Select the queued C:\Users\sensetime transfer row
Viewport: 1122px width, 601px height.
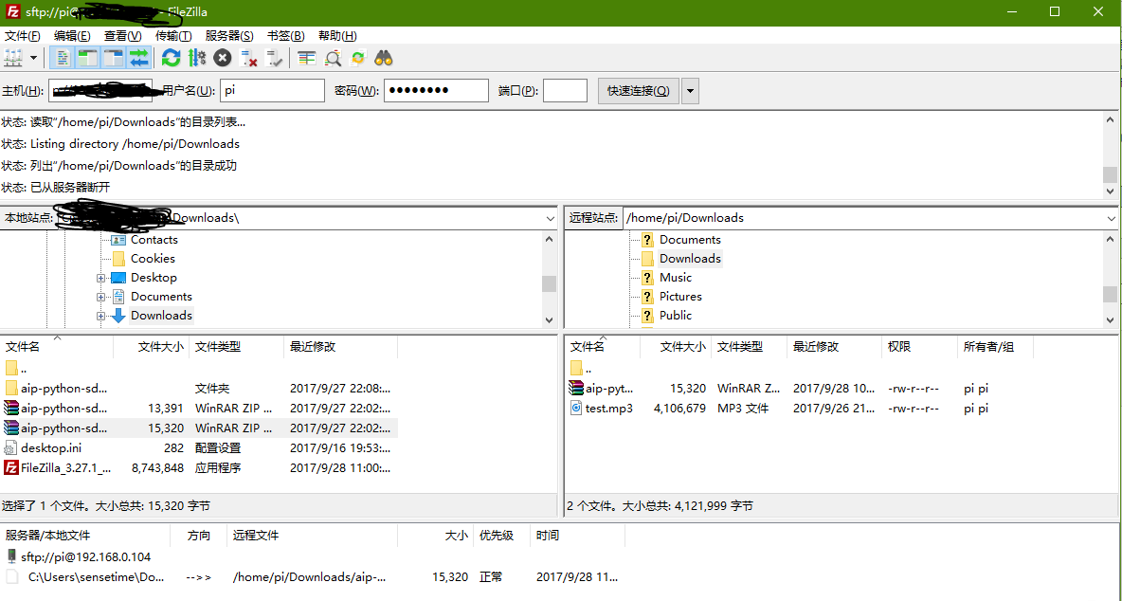312,576
